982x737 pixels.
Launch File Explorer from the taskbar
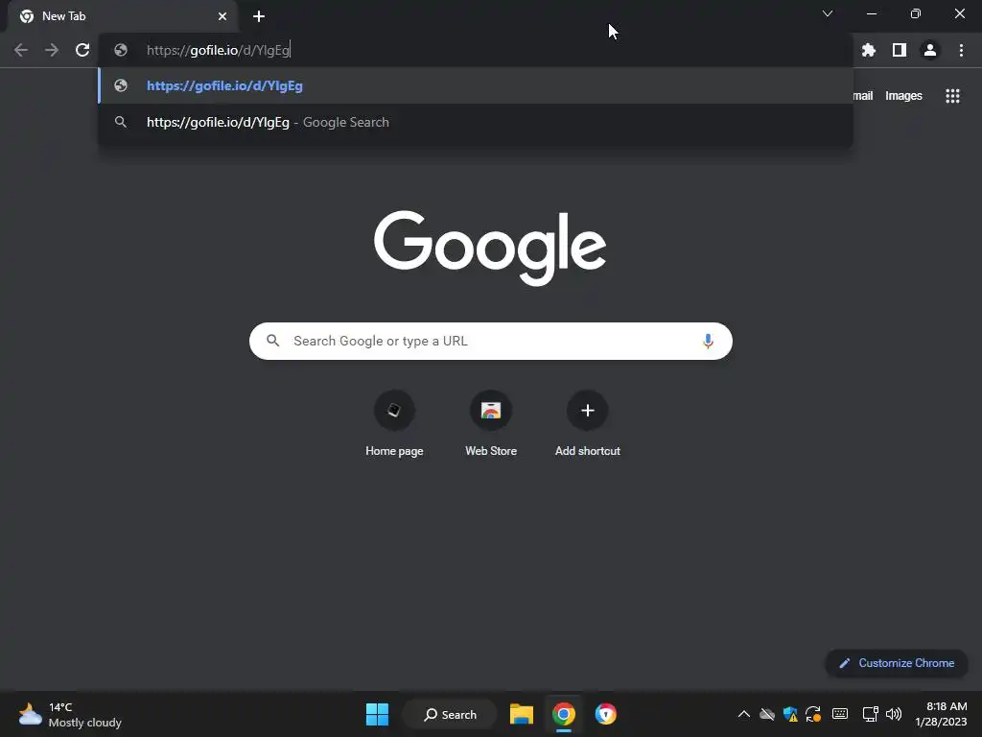pyautogui.click(x=521, y=714)
